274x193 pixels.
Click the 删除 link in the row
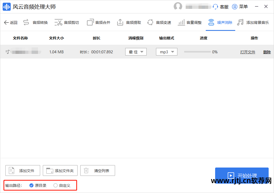point(267,52)
